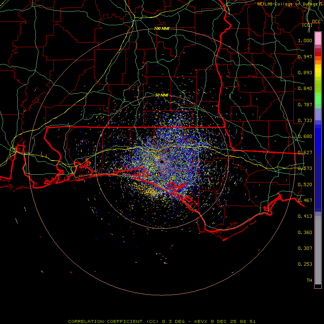Click the 0.840 legend value
Viewport: 324px width, 324px height.
tap(305, 88)
